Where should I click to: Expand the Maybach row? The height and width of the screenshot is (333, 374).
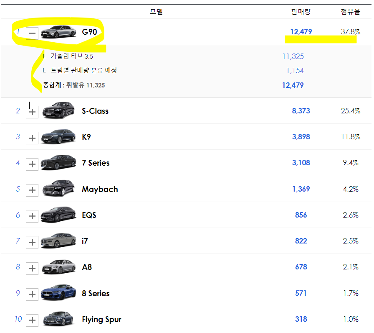pyautogui.click(x=32, y=190)
